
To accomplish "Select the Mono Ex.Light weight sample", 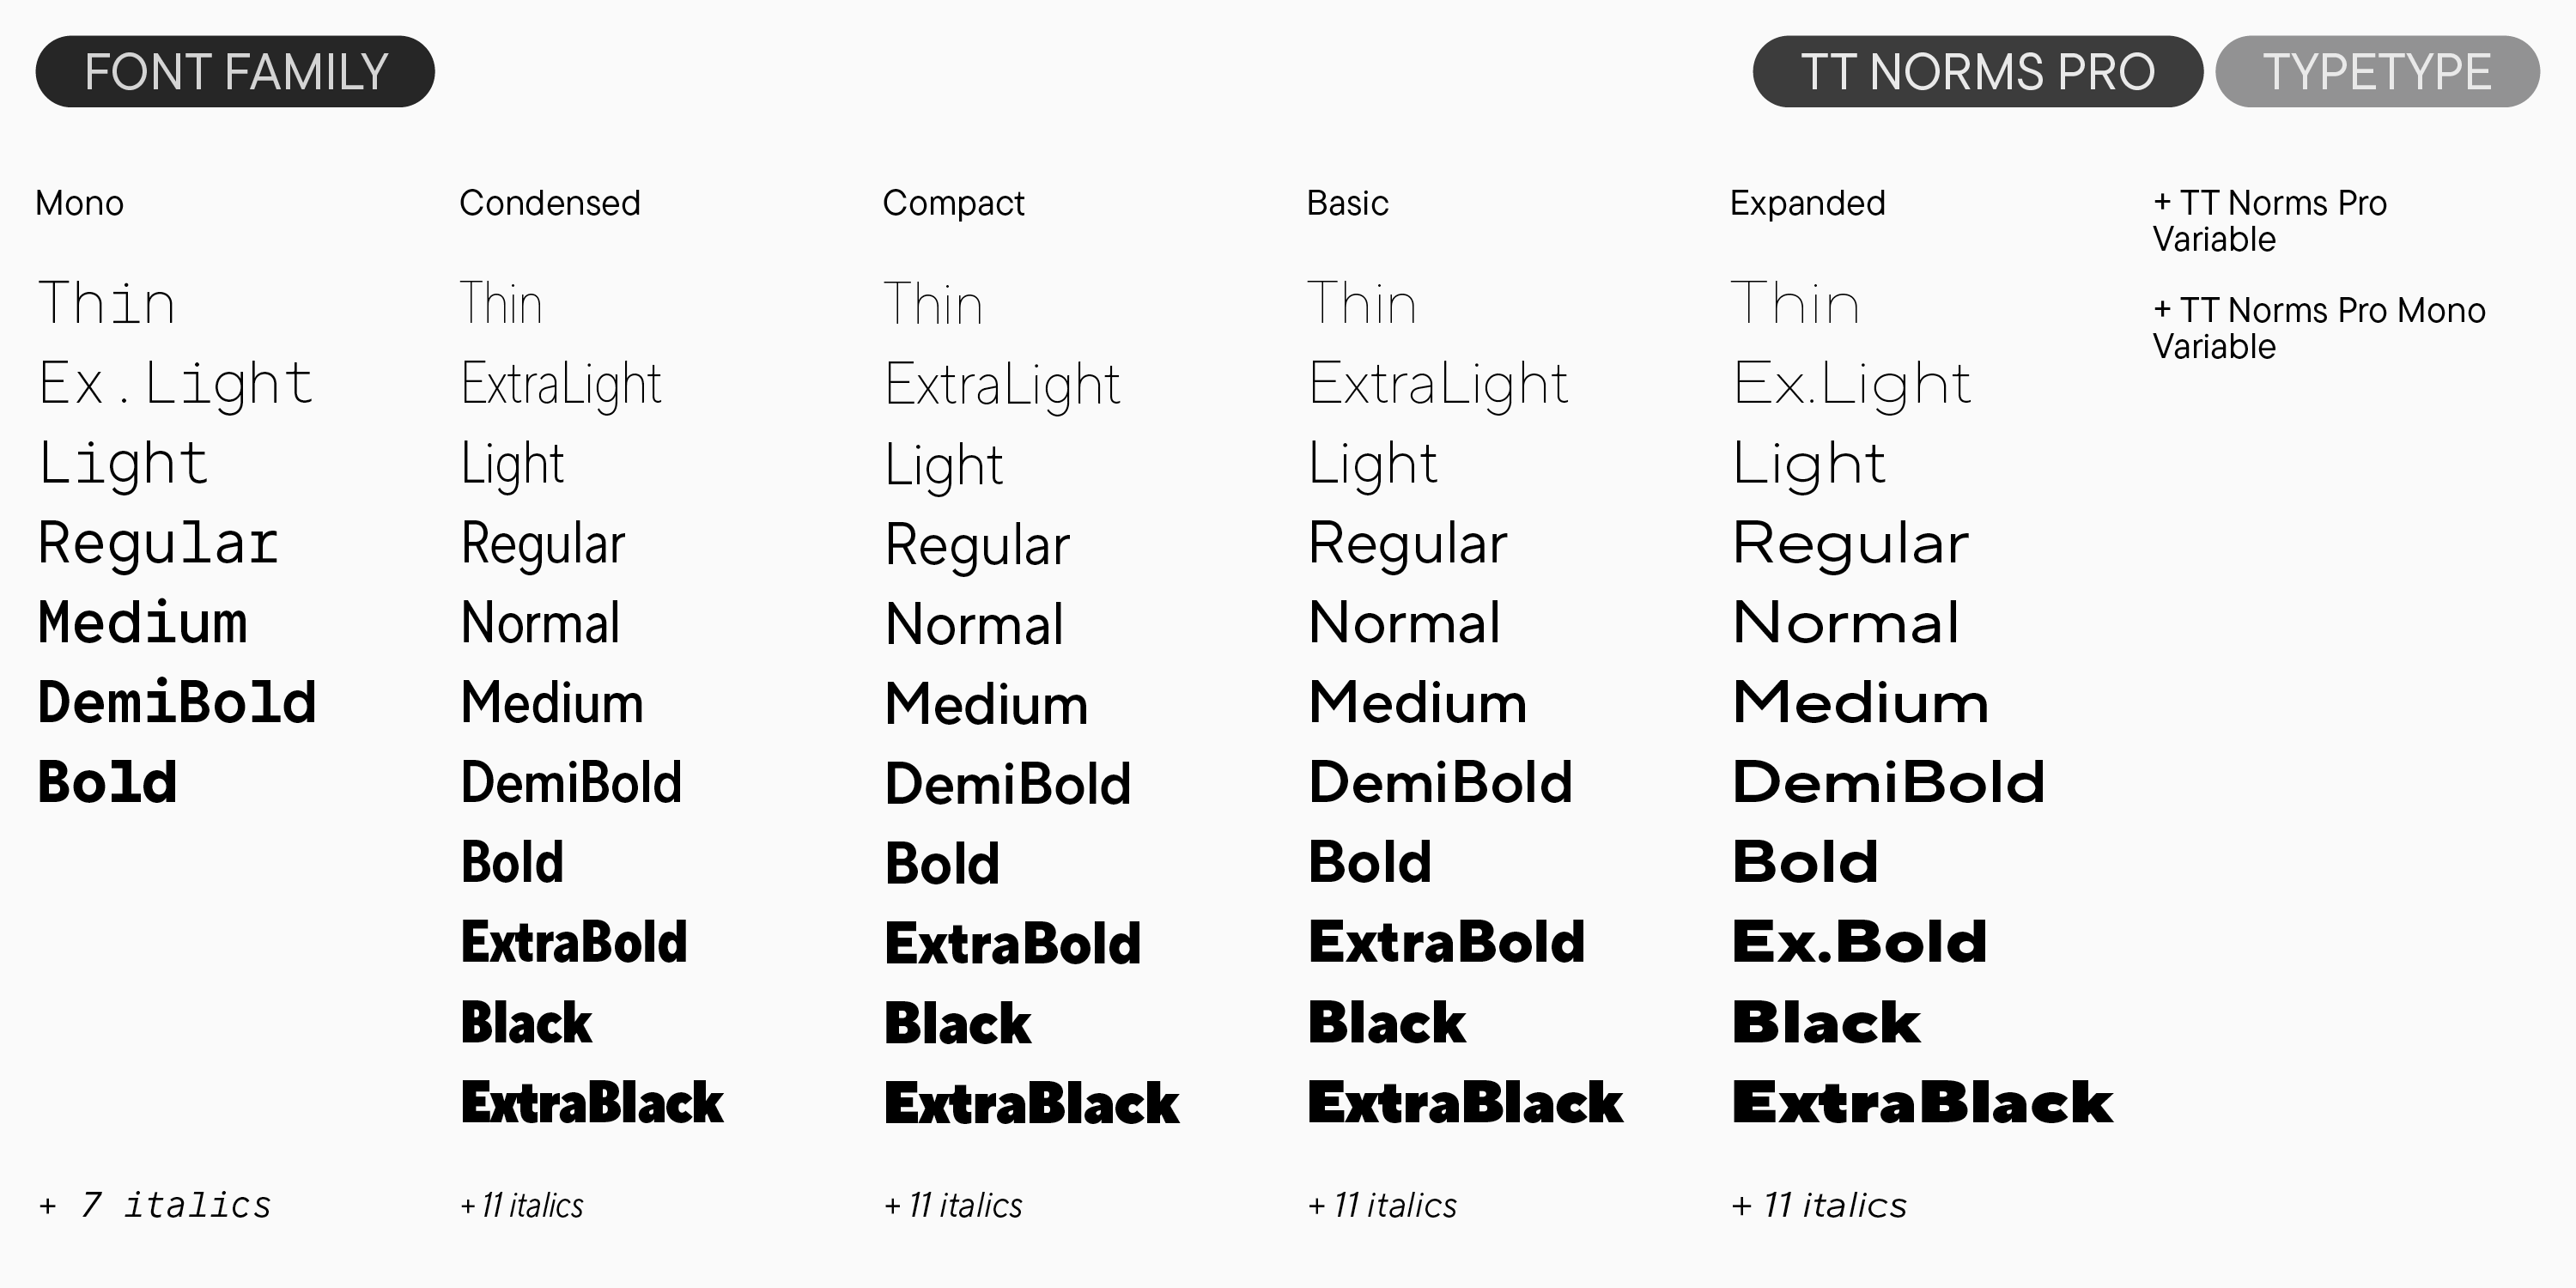I will (x=176, y=384).
